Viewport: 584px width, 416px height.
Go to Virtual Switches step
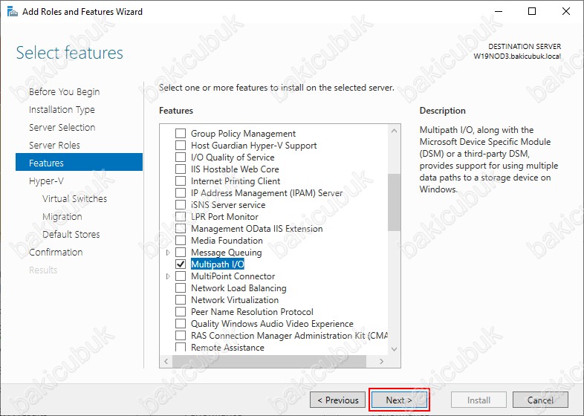coord(74,198)
